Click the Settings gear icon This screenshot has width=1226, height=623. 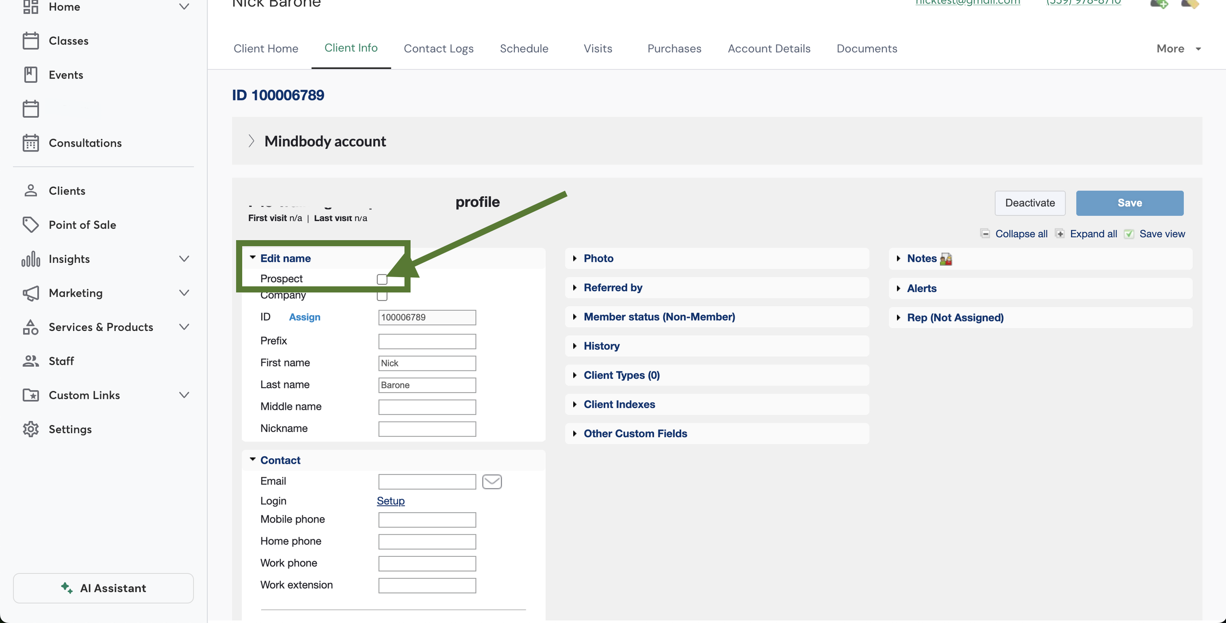tap(30, 429)
